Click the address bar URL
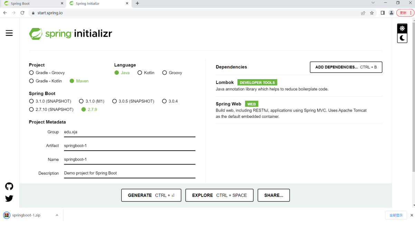Screen dimensions: 415x225 (50, 13)
